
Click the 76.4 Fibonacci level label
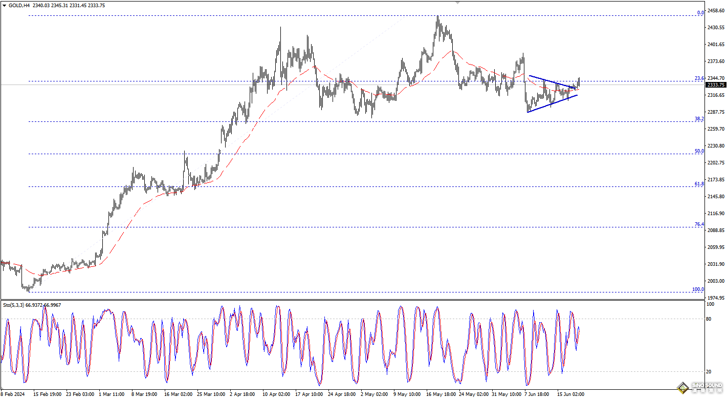click(699, 224)
